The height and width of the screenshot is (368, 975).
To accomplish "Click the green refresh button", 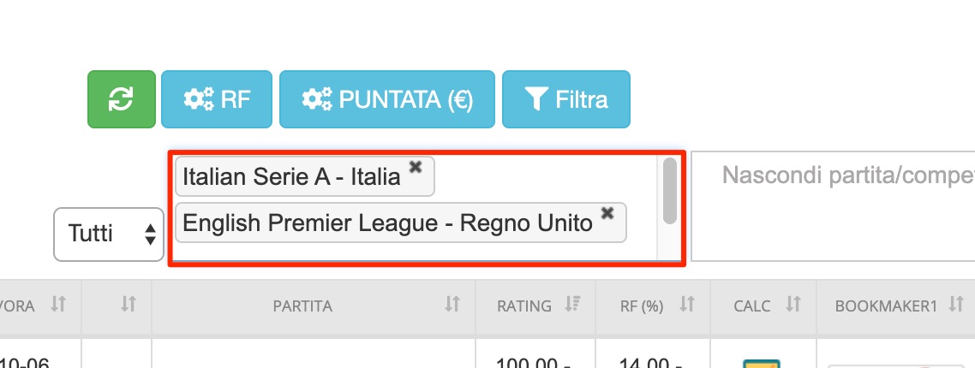I will coord(122,99).
